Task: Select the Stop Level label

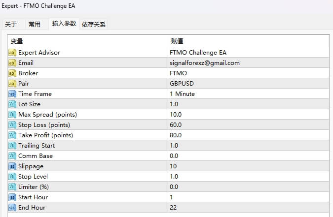Action: coord(33,177)
